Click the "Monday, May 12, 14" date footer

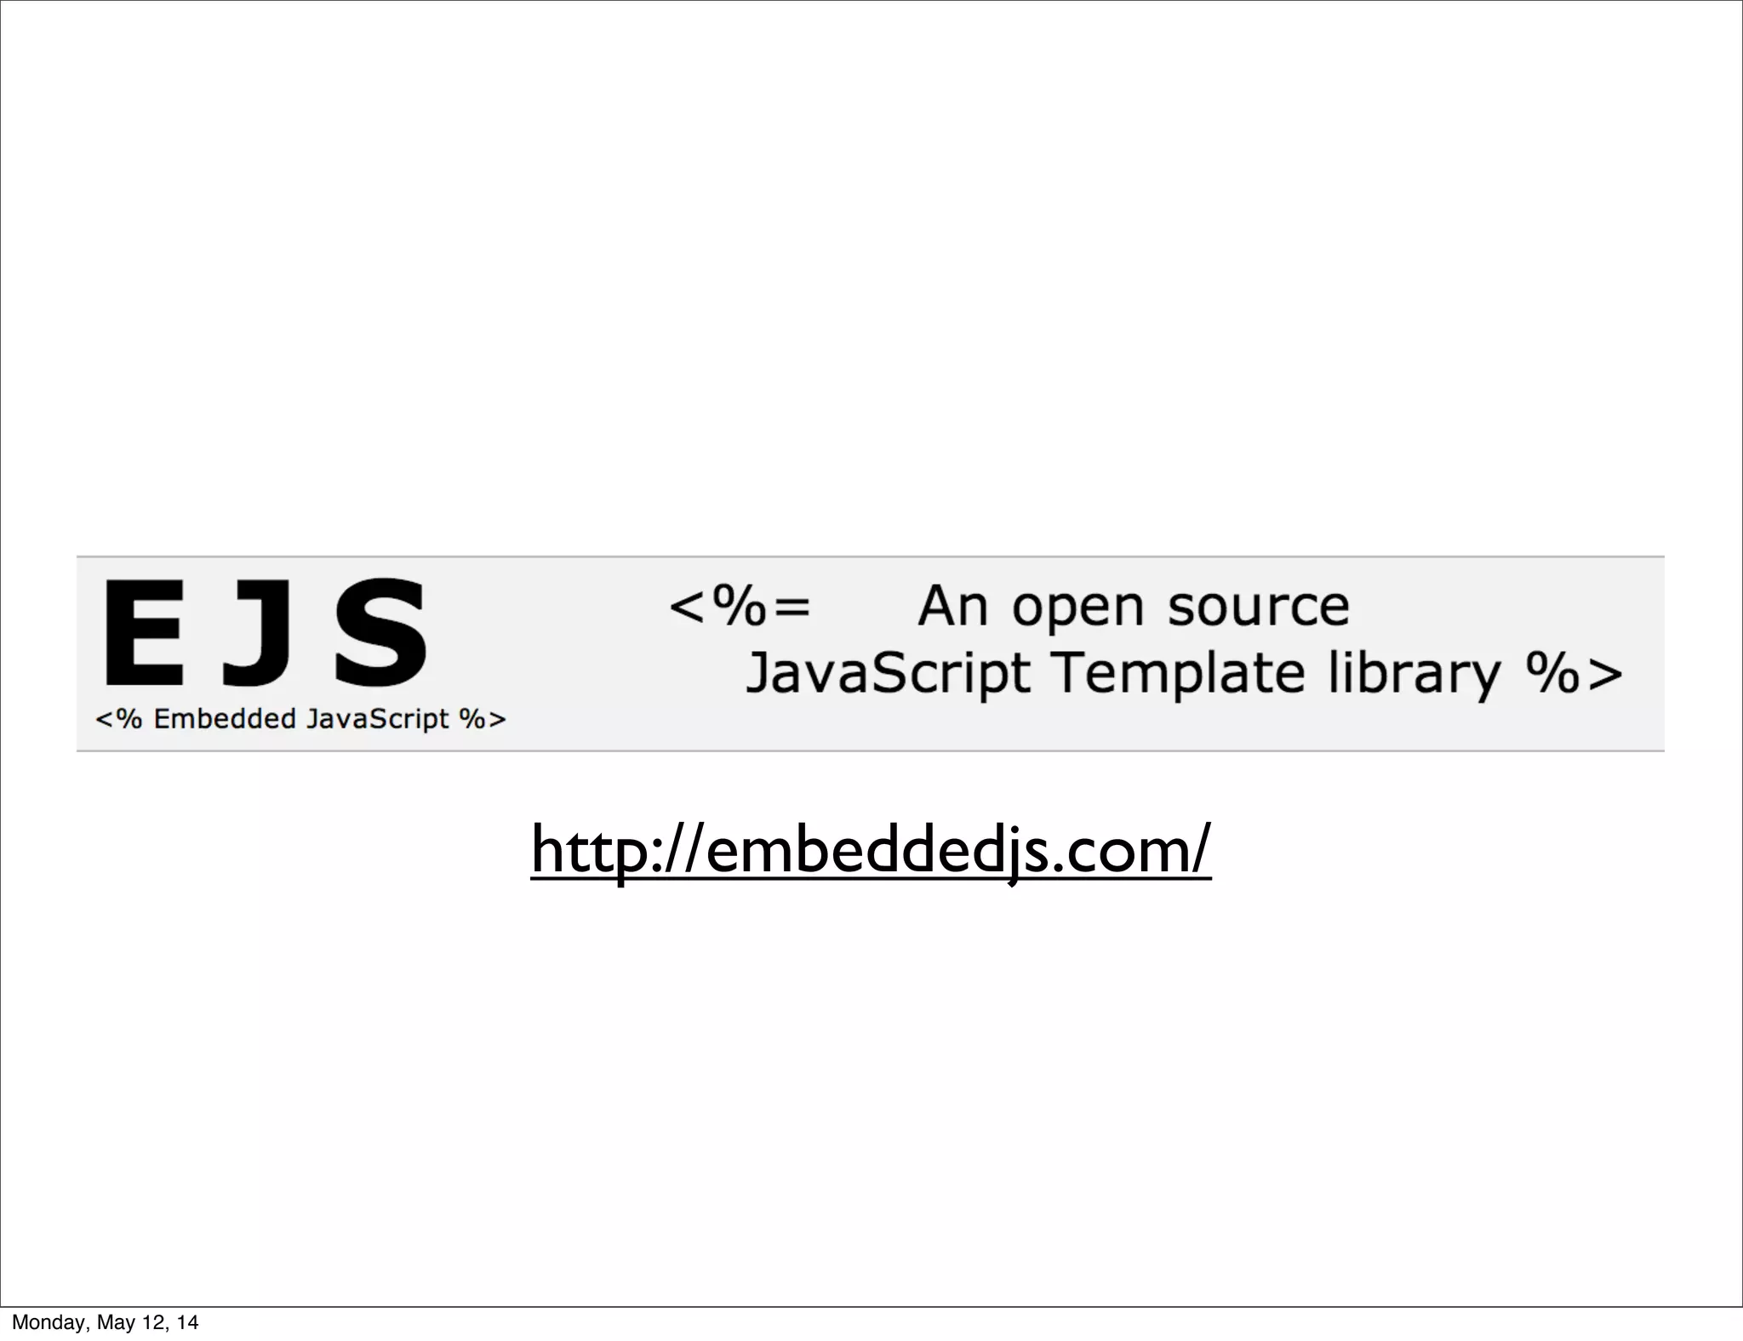click(105, 1322)
